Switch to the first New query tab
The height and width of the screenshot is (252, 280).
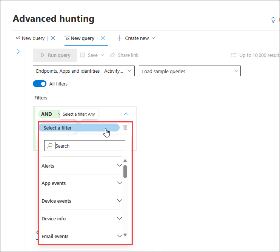[x=30, y=38]
